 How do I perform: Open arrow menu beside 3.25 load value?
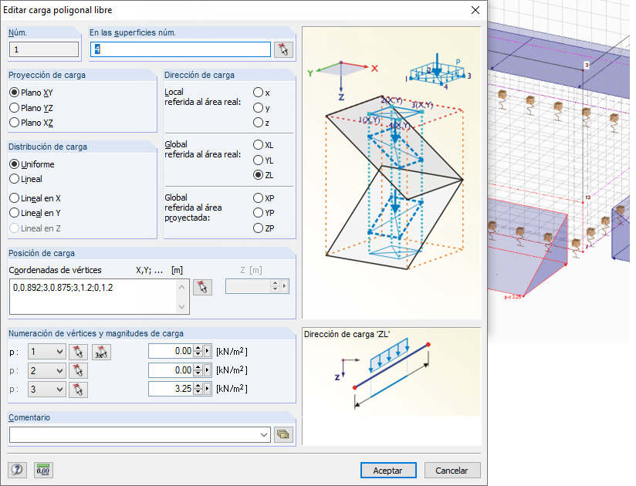point(208,389)
